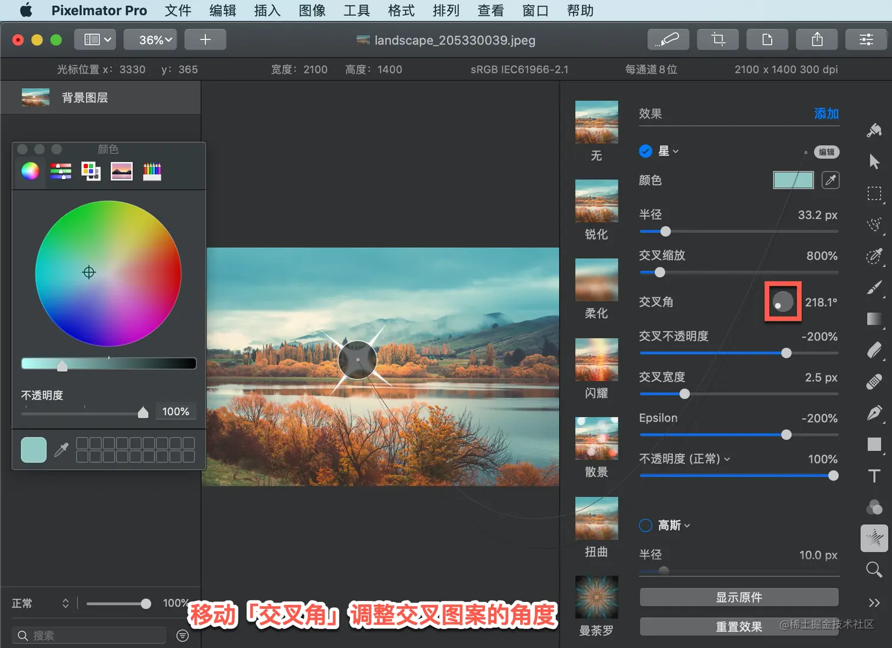This screenshot has height=648, width=892.
Task: Select the Gradient tool
Action: coord(874,319)
